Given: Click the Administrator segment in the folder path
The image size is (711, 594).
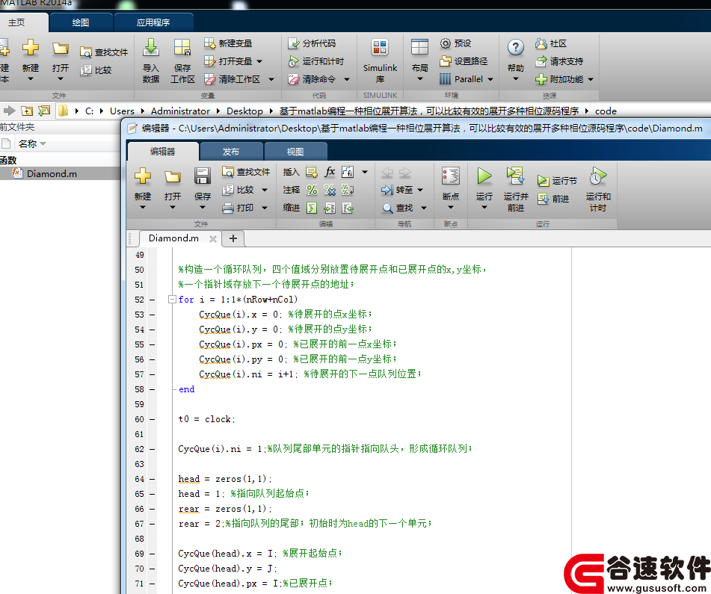Looking at the screenshot, I should (180, 111).
